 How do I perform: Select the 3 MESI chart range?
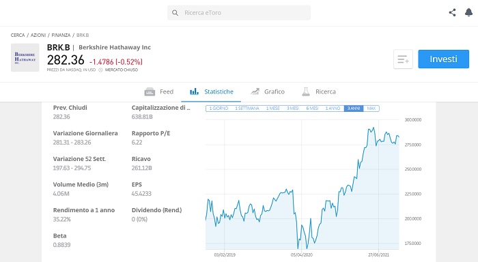tap(293, 108)
